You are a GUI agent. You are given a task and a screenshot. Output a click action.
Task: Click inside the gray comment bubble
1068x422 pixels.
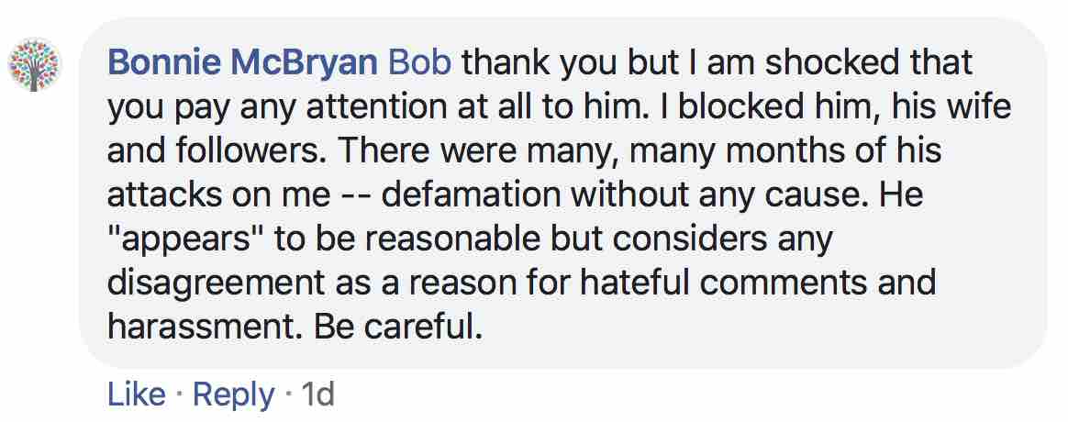[x=562, y=194]
